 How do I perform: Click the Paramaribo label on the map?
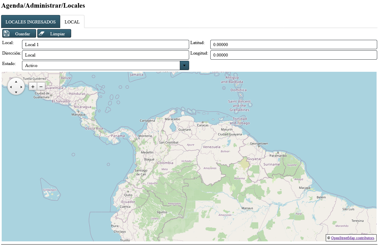click(278, 155)
